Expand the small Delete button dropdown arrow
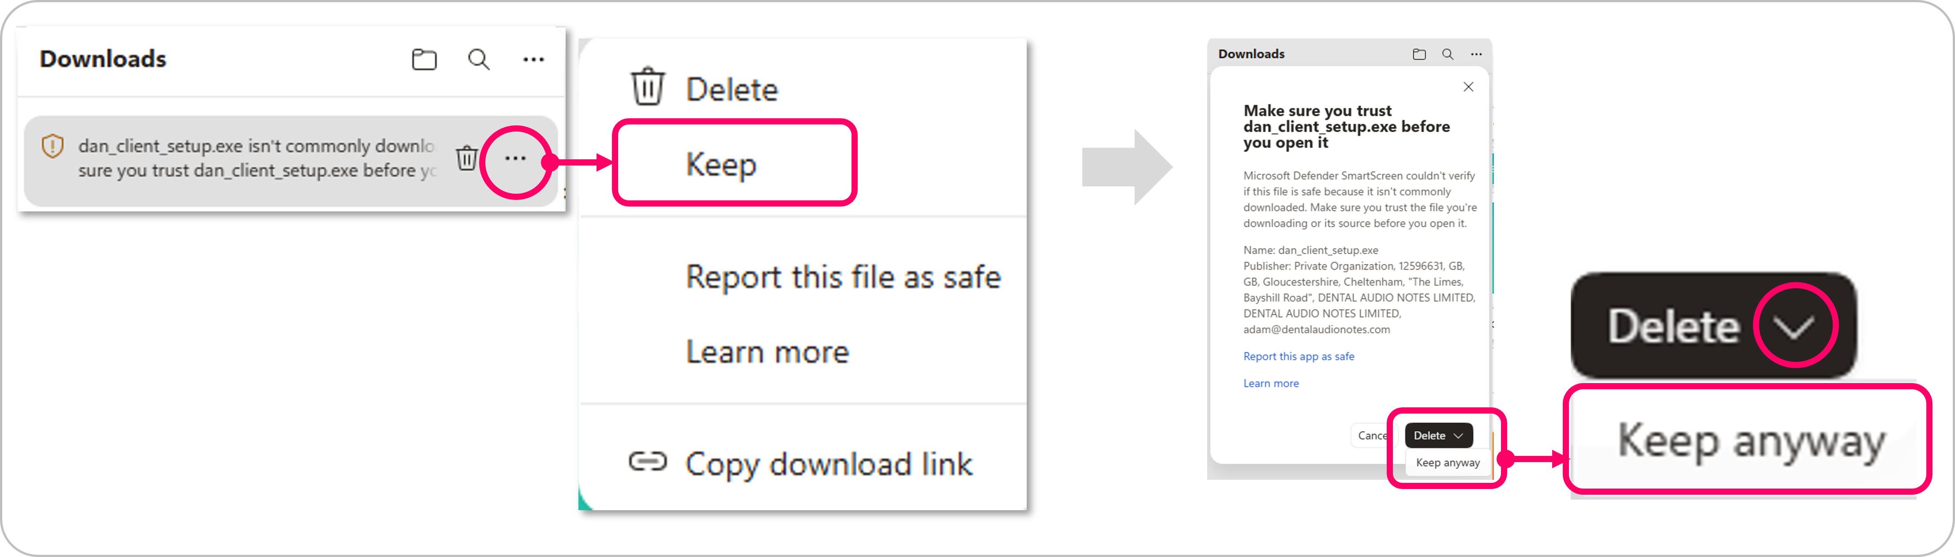 point(1458,436)
